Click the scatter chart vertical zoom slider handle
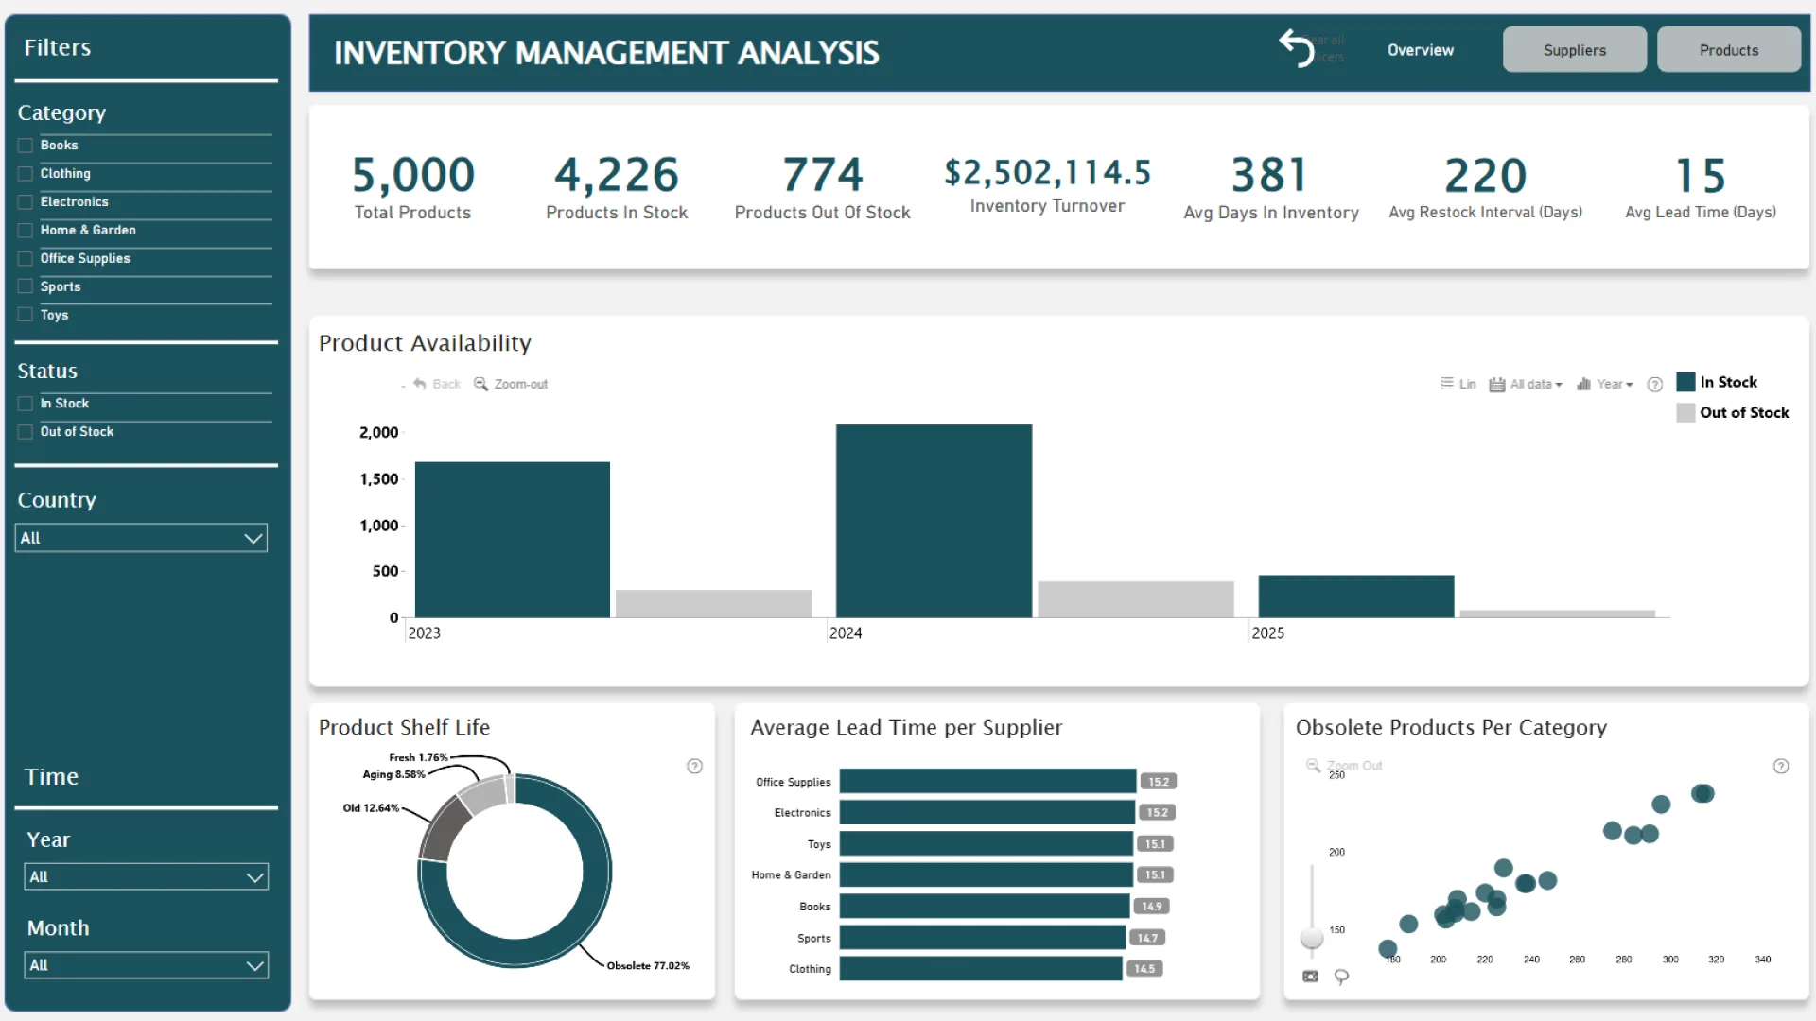 pos(1312,938)
